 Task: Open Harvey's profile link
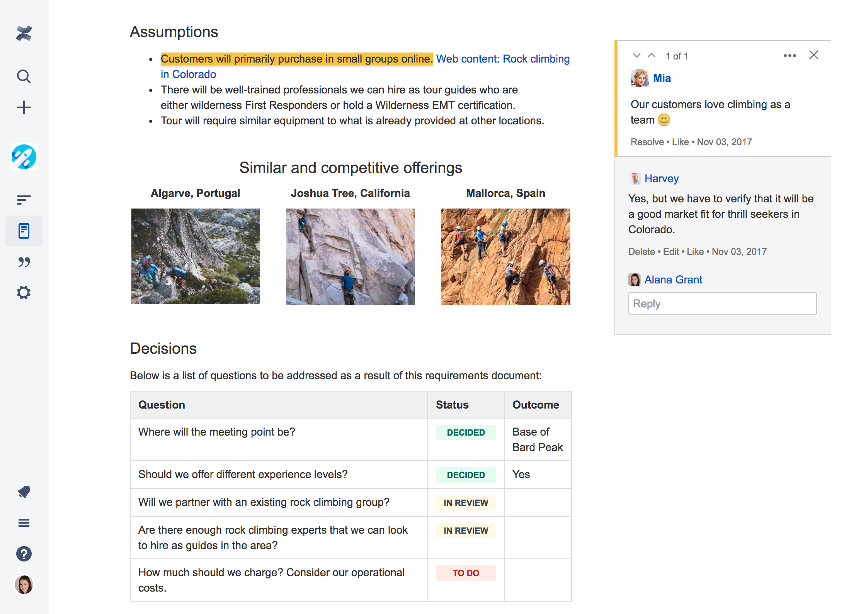(661, 178)
